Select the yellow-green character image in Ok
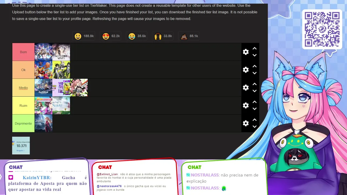The image size is (347, 195). click(x=61, y=70)
